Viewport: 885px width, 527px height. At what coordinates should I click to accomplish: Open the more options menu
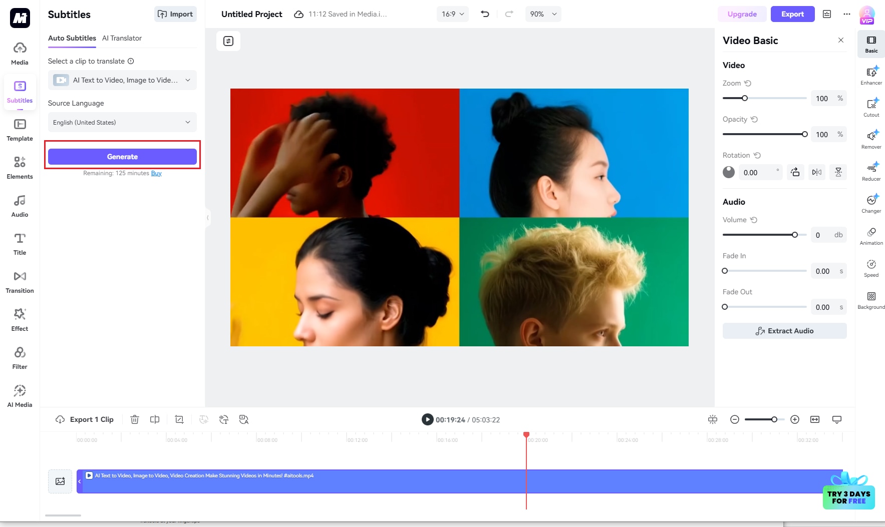click(847, 14)
